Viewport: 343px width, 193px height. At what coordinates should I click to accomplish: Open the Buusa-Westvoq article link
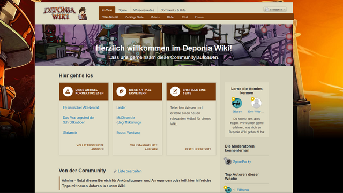click(128, 133)
